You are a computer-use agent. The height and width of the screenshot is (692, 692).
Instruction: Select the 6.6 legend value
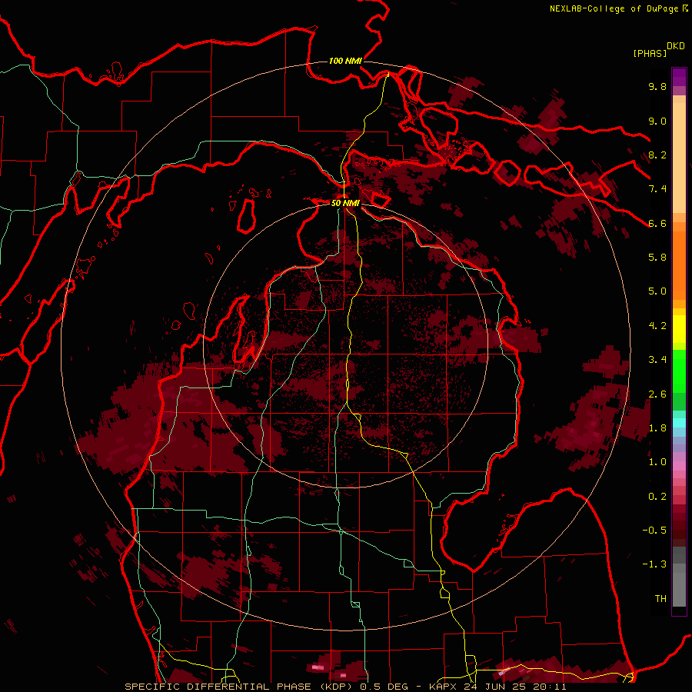(x=657, y=223)
